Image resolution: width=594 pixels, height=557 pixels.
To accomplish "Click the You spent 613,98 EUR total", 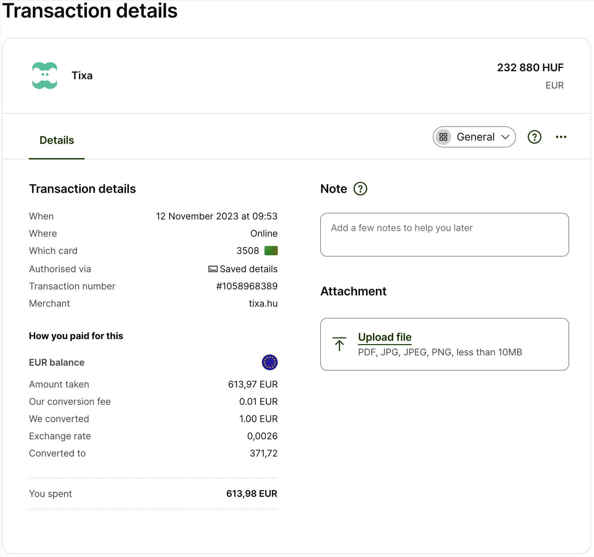I will coord(252,494).
